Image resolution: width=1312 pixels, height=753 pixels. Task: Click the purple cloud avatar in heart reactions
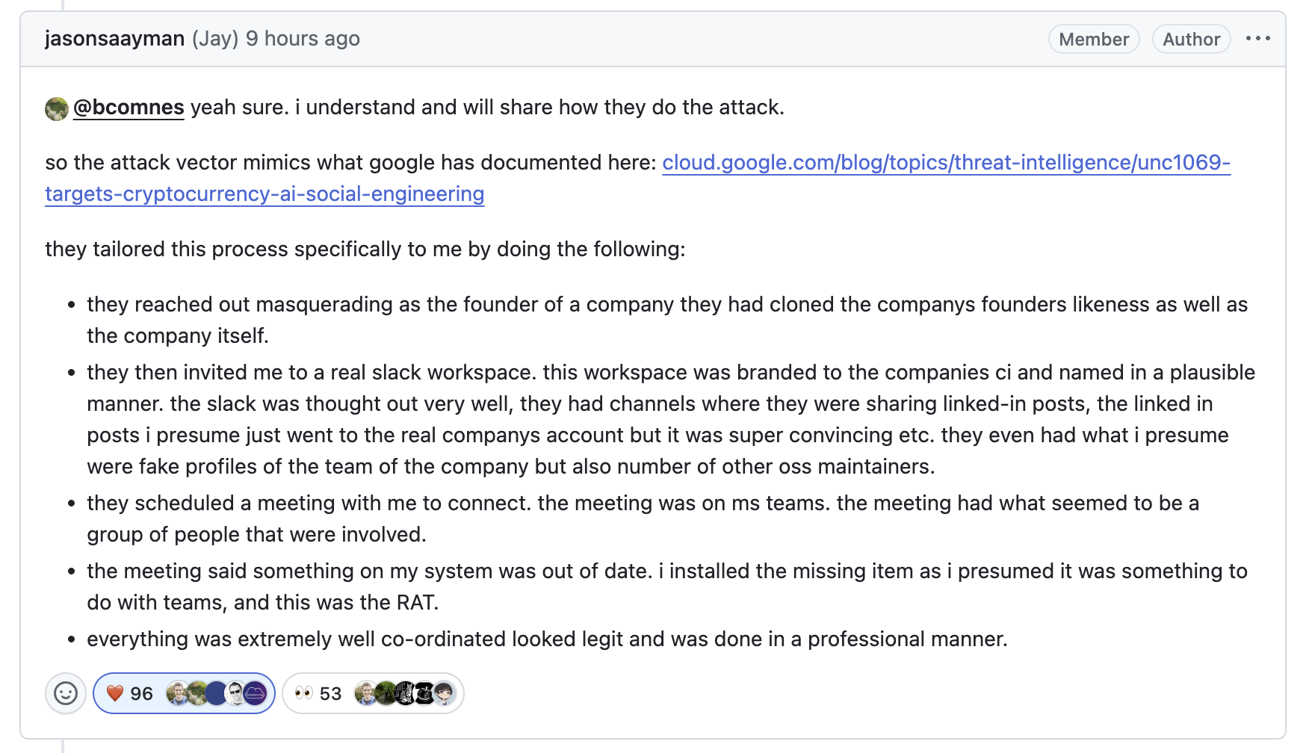pos(255,693)
